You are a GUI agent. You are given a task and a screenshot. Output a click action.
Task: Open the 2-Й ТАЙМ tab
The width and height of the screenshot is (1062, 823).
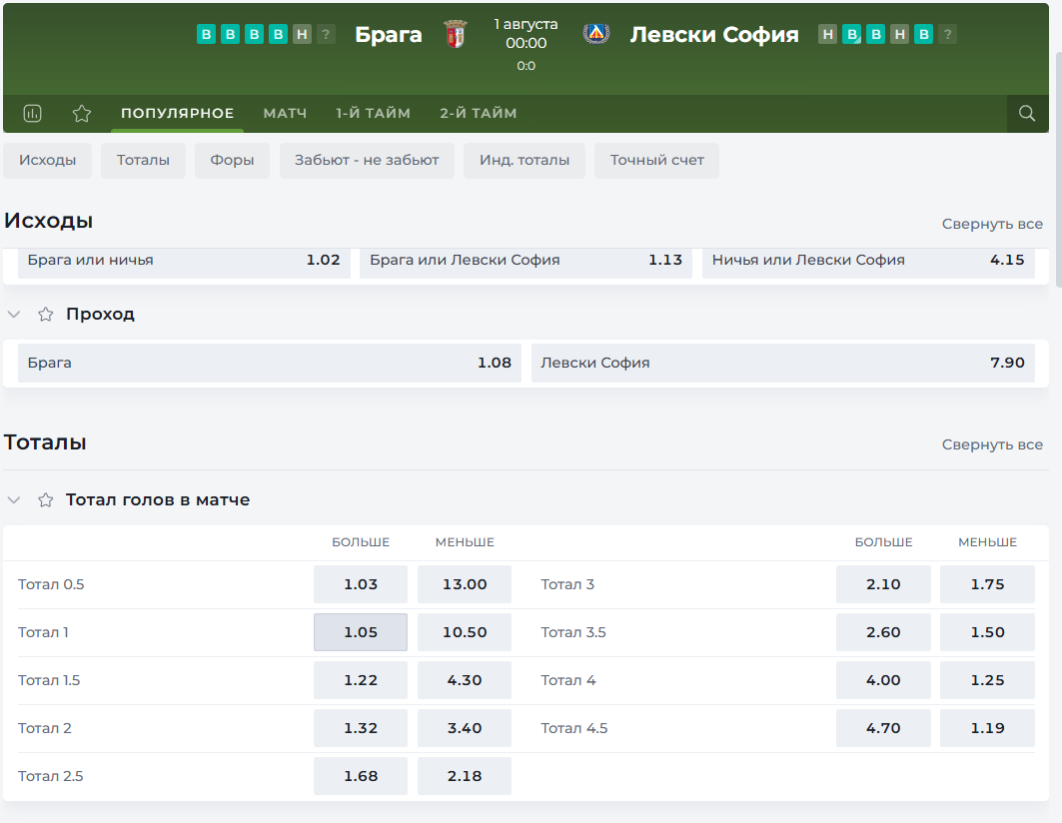click(479, 113)
